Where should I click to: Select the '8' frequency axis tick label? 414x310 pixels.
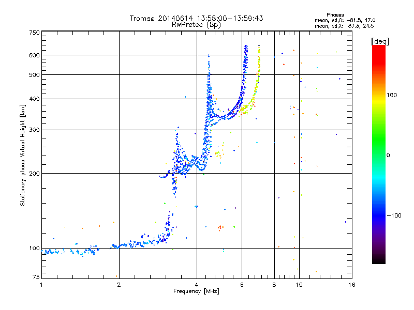(x=274, y=285)
